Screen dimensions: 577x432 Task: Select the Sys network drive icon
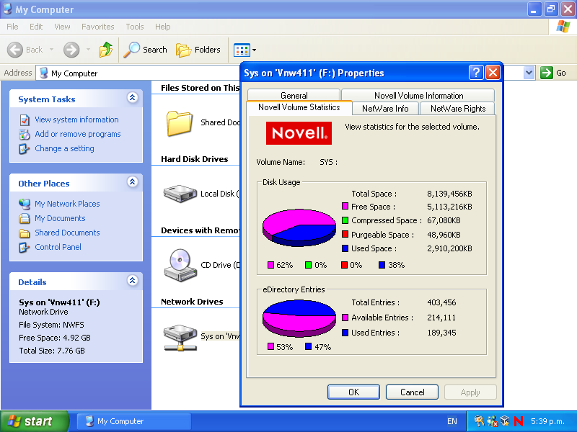point(180,337)
